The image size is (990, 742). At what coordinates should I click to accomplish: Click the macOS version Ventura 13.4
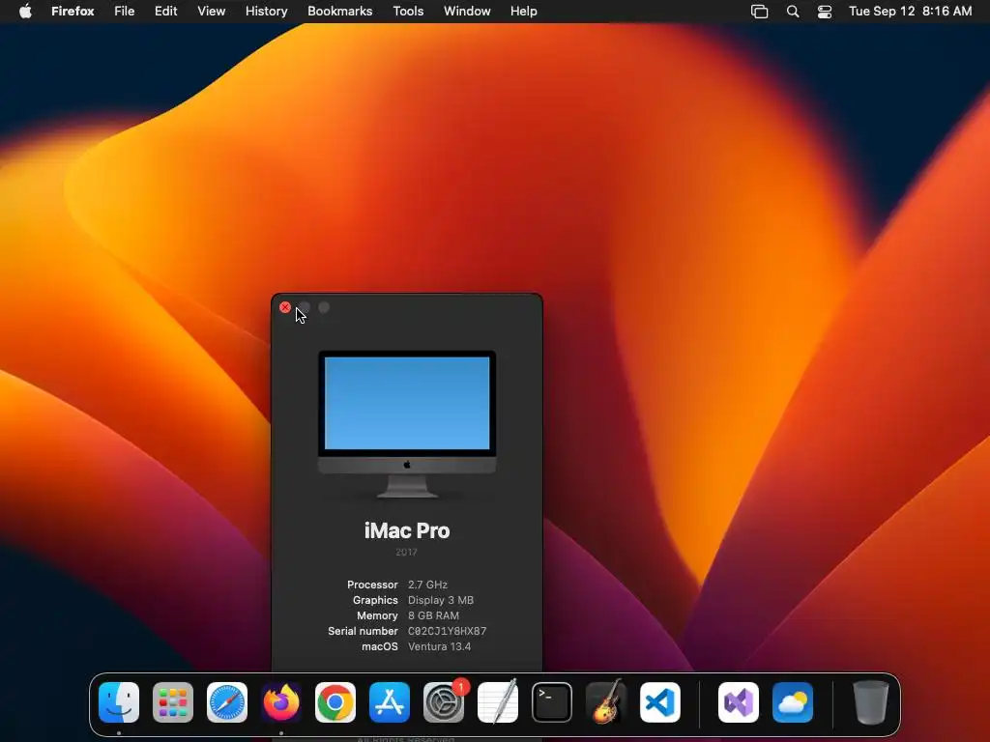tap(440, 646)
